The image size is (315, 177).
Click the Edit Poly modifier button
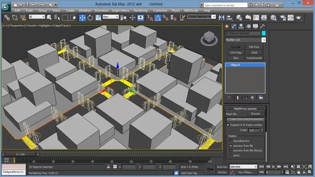tap(254, 47)
